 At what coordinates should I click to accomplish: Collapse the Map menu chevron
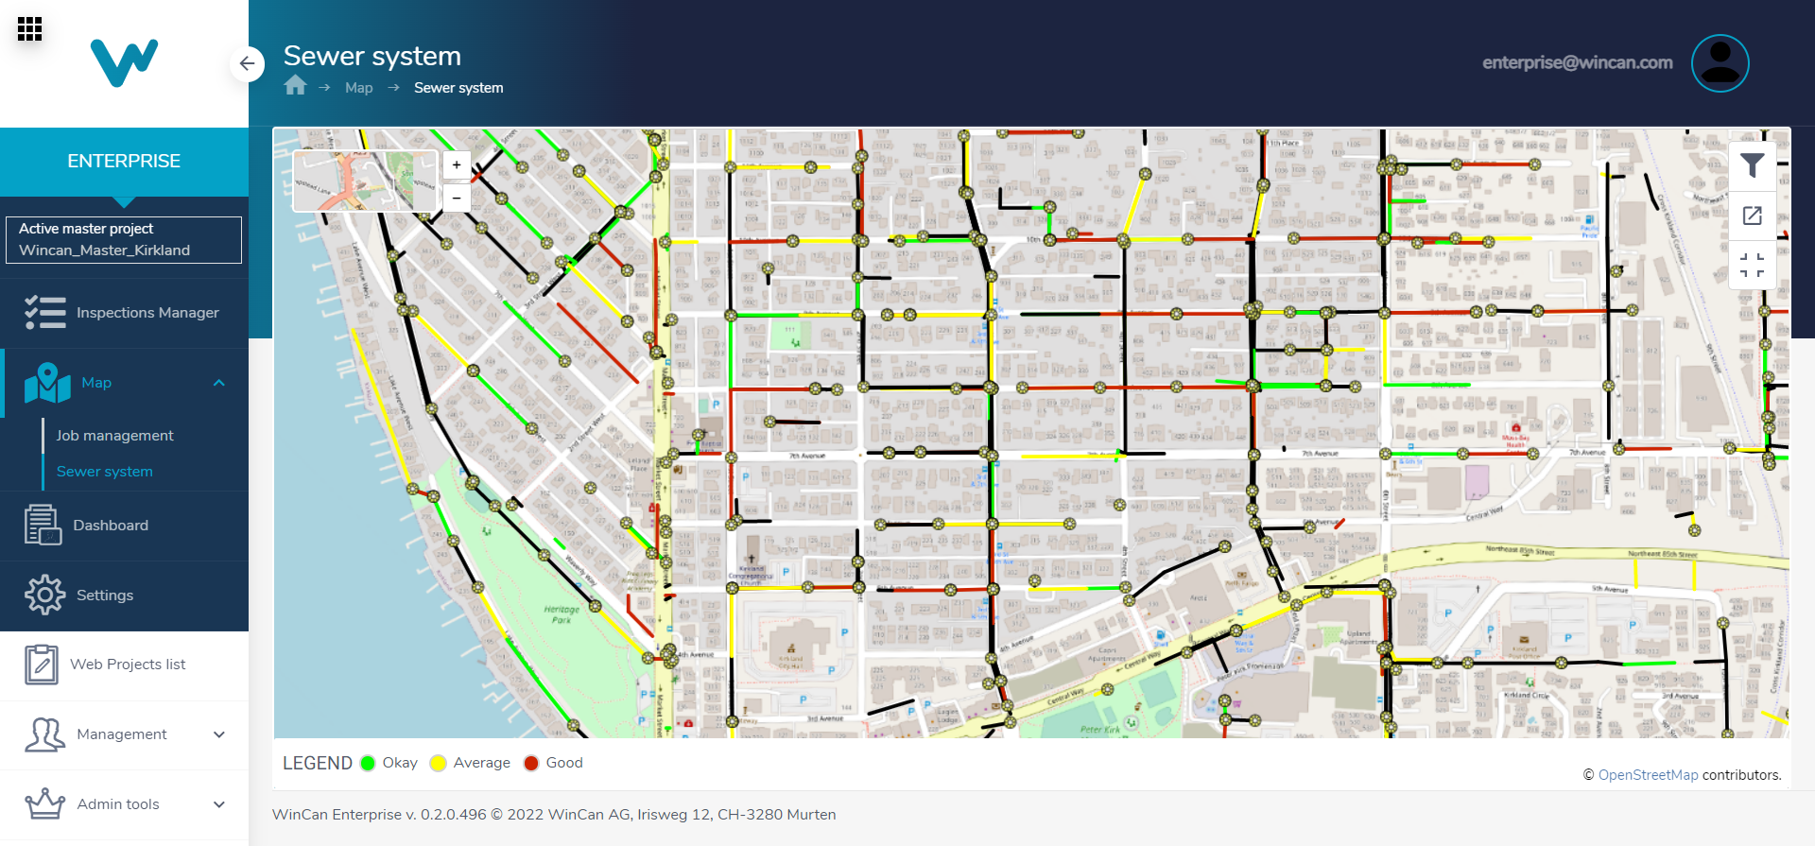[x=219, y=383]
